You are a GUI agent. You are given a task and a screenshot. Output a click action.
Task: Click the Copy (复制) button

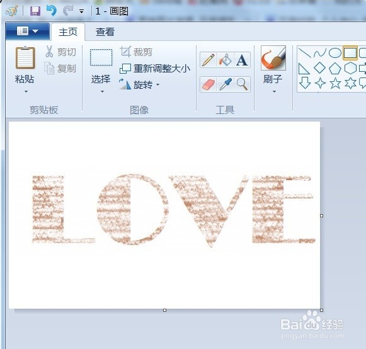(x=60, y=69)
